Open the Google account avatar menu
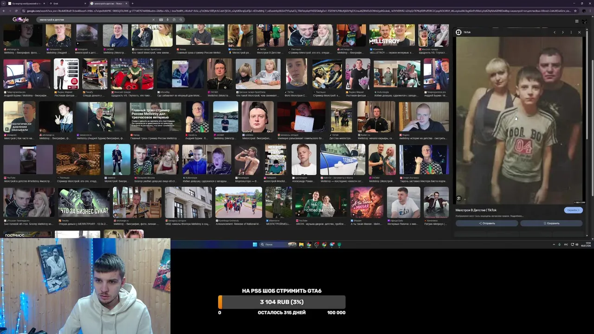 tap(585, 21)
